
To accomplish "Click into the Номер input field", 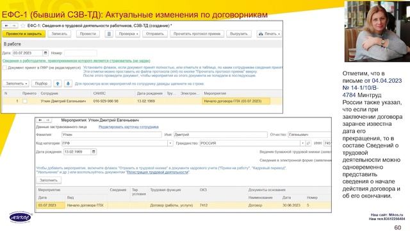I will [81, 53].
